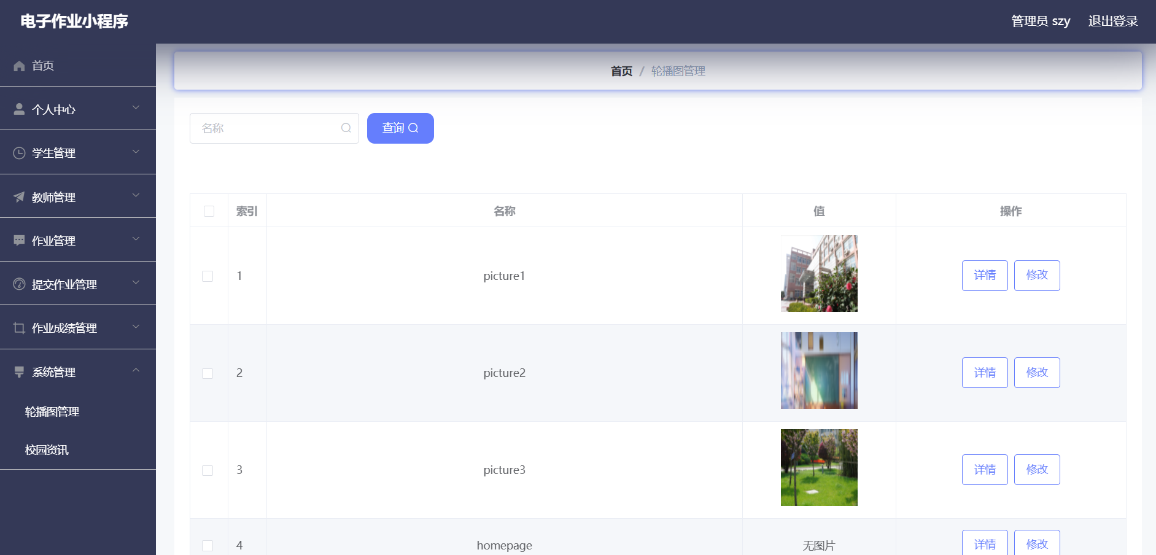
Task: Click the homepage name cell
Action: tap(505, 537)
